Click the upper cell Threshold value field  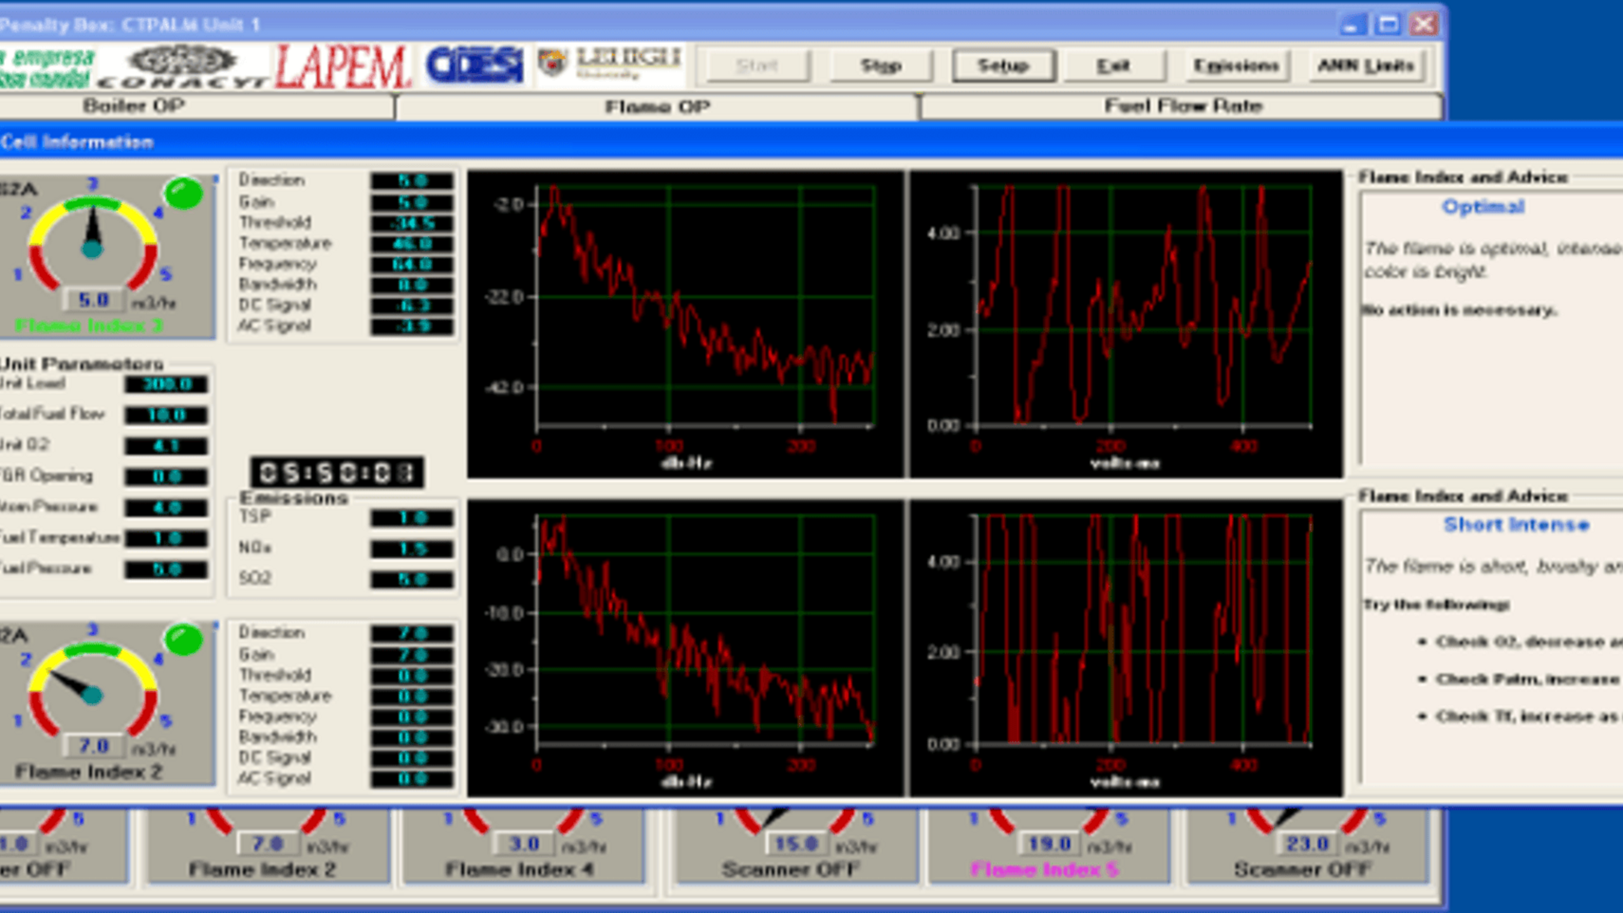click(412, 223)
